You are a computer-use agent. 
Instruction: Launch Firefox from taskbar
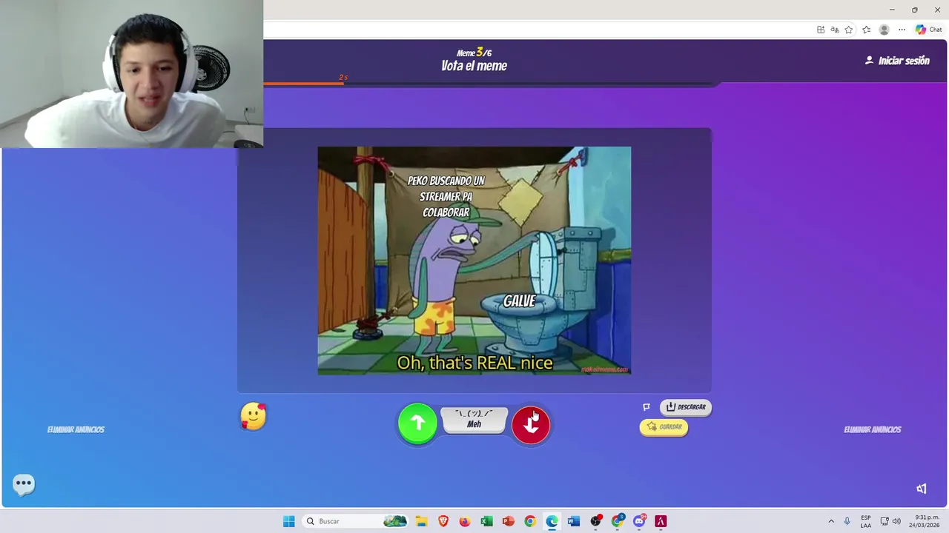coord(465,521)
